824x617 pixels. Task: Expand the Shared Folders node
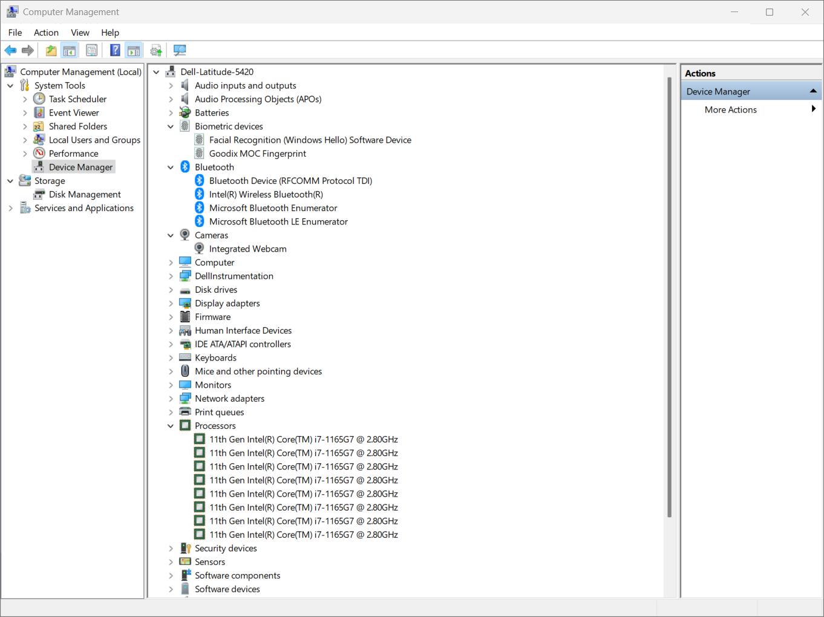click(x=25, y=126)
